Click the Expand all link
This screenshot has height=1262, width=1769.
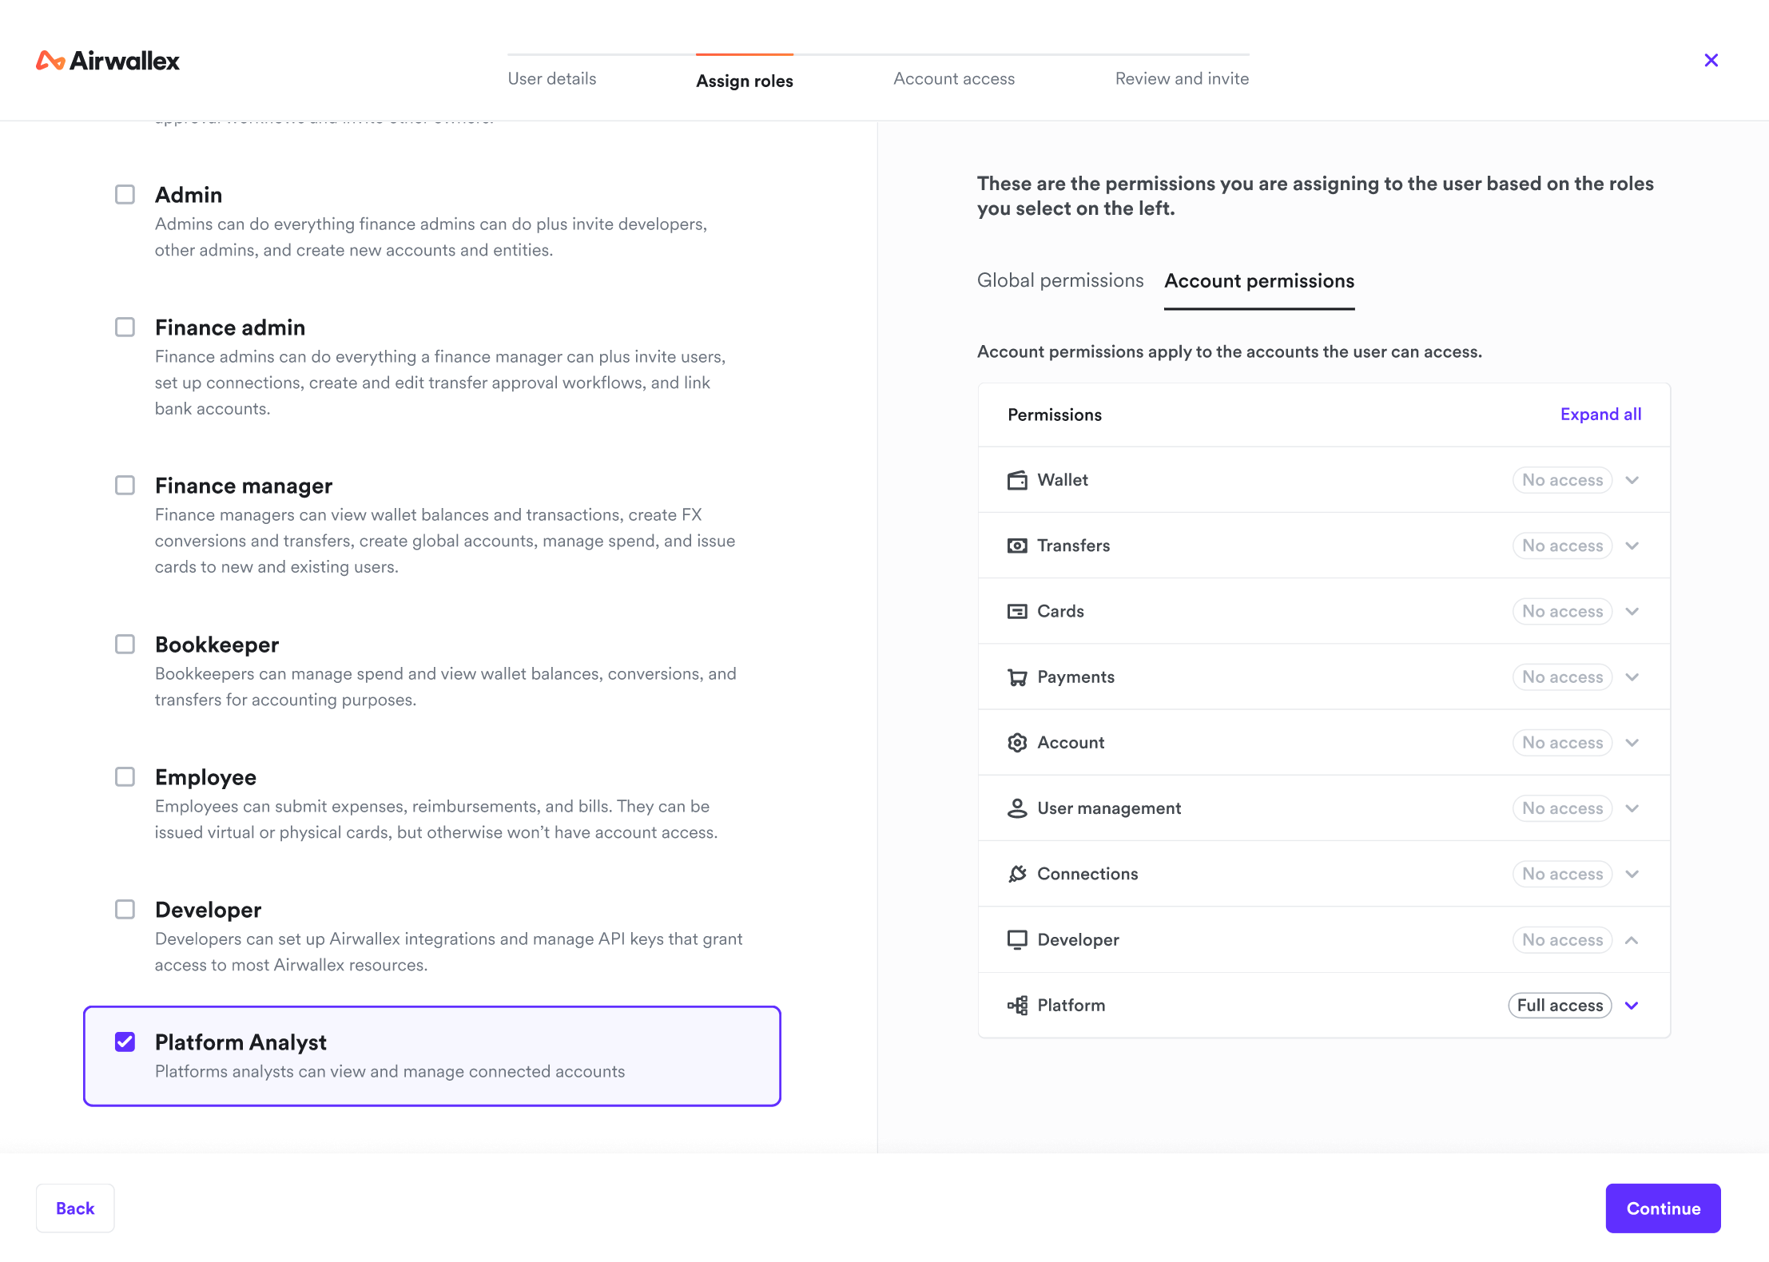click(x=1600, y=415)
